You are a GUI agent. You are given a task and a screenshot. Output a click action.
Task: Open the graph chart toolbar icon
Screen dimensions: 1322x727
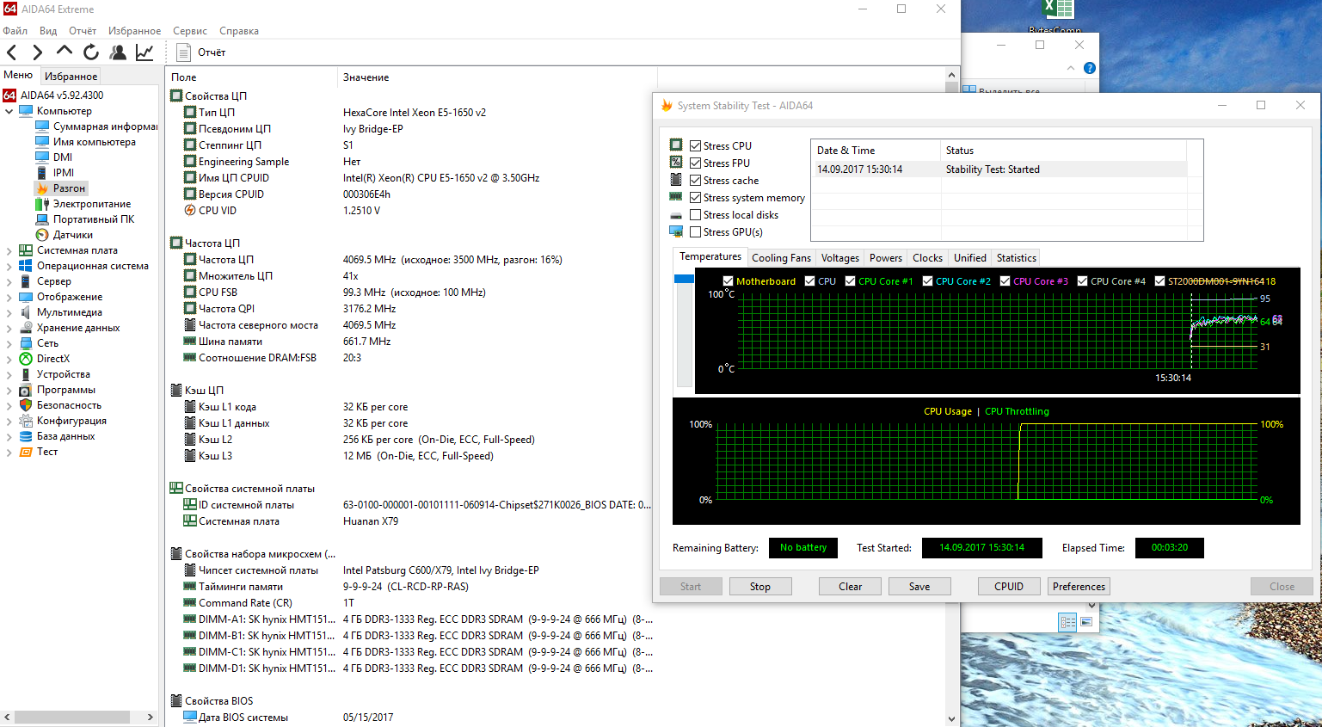pos(144,52)
